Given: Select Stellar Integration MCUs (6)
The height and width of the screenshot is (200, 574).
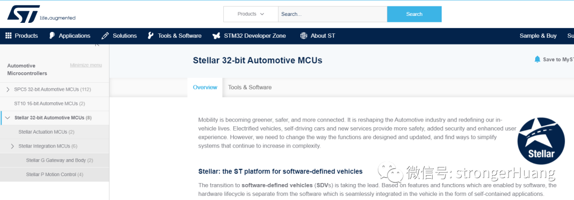Looking at the screenshot, I should (48, 146).
